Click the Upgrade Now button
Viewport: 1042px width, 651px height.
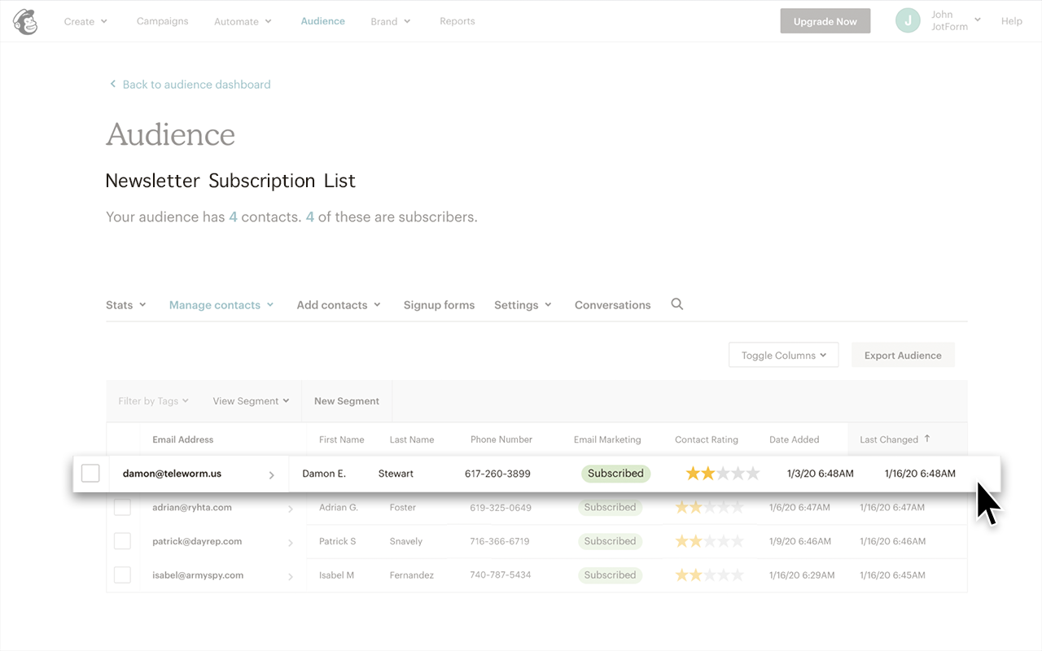[x=825, y=21]
